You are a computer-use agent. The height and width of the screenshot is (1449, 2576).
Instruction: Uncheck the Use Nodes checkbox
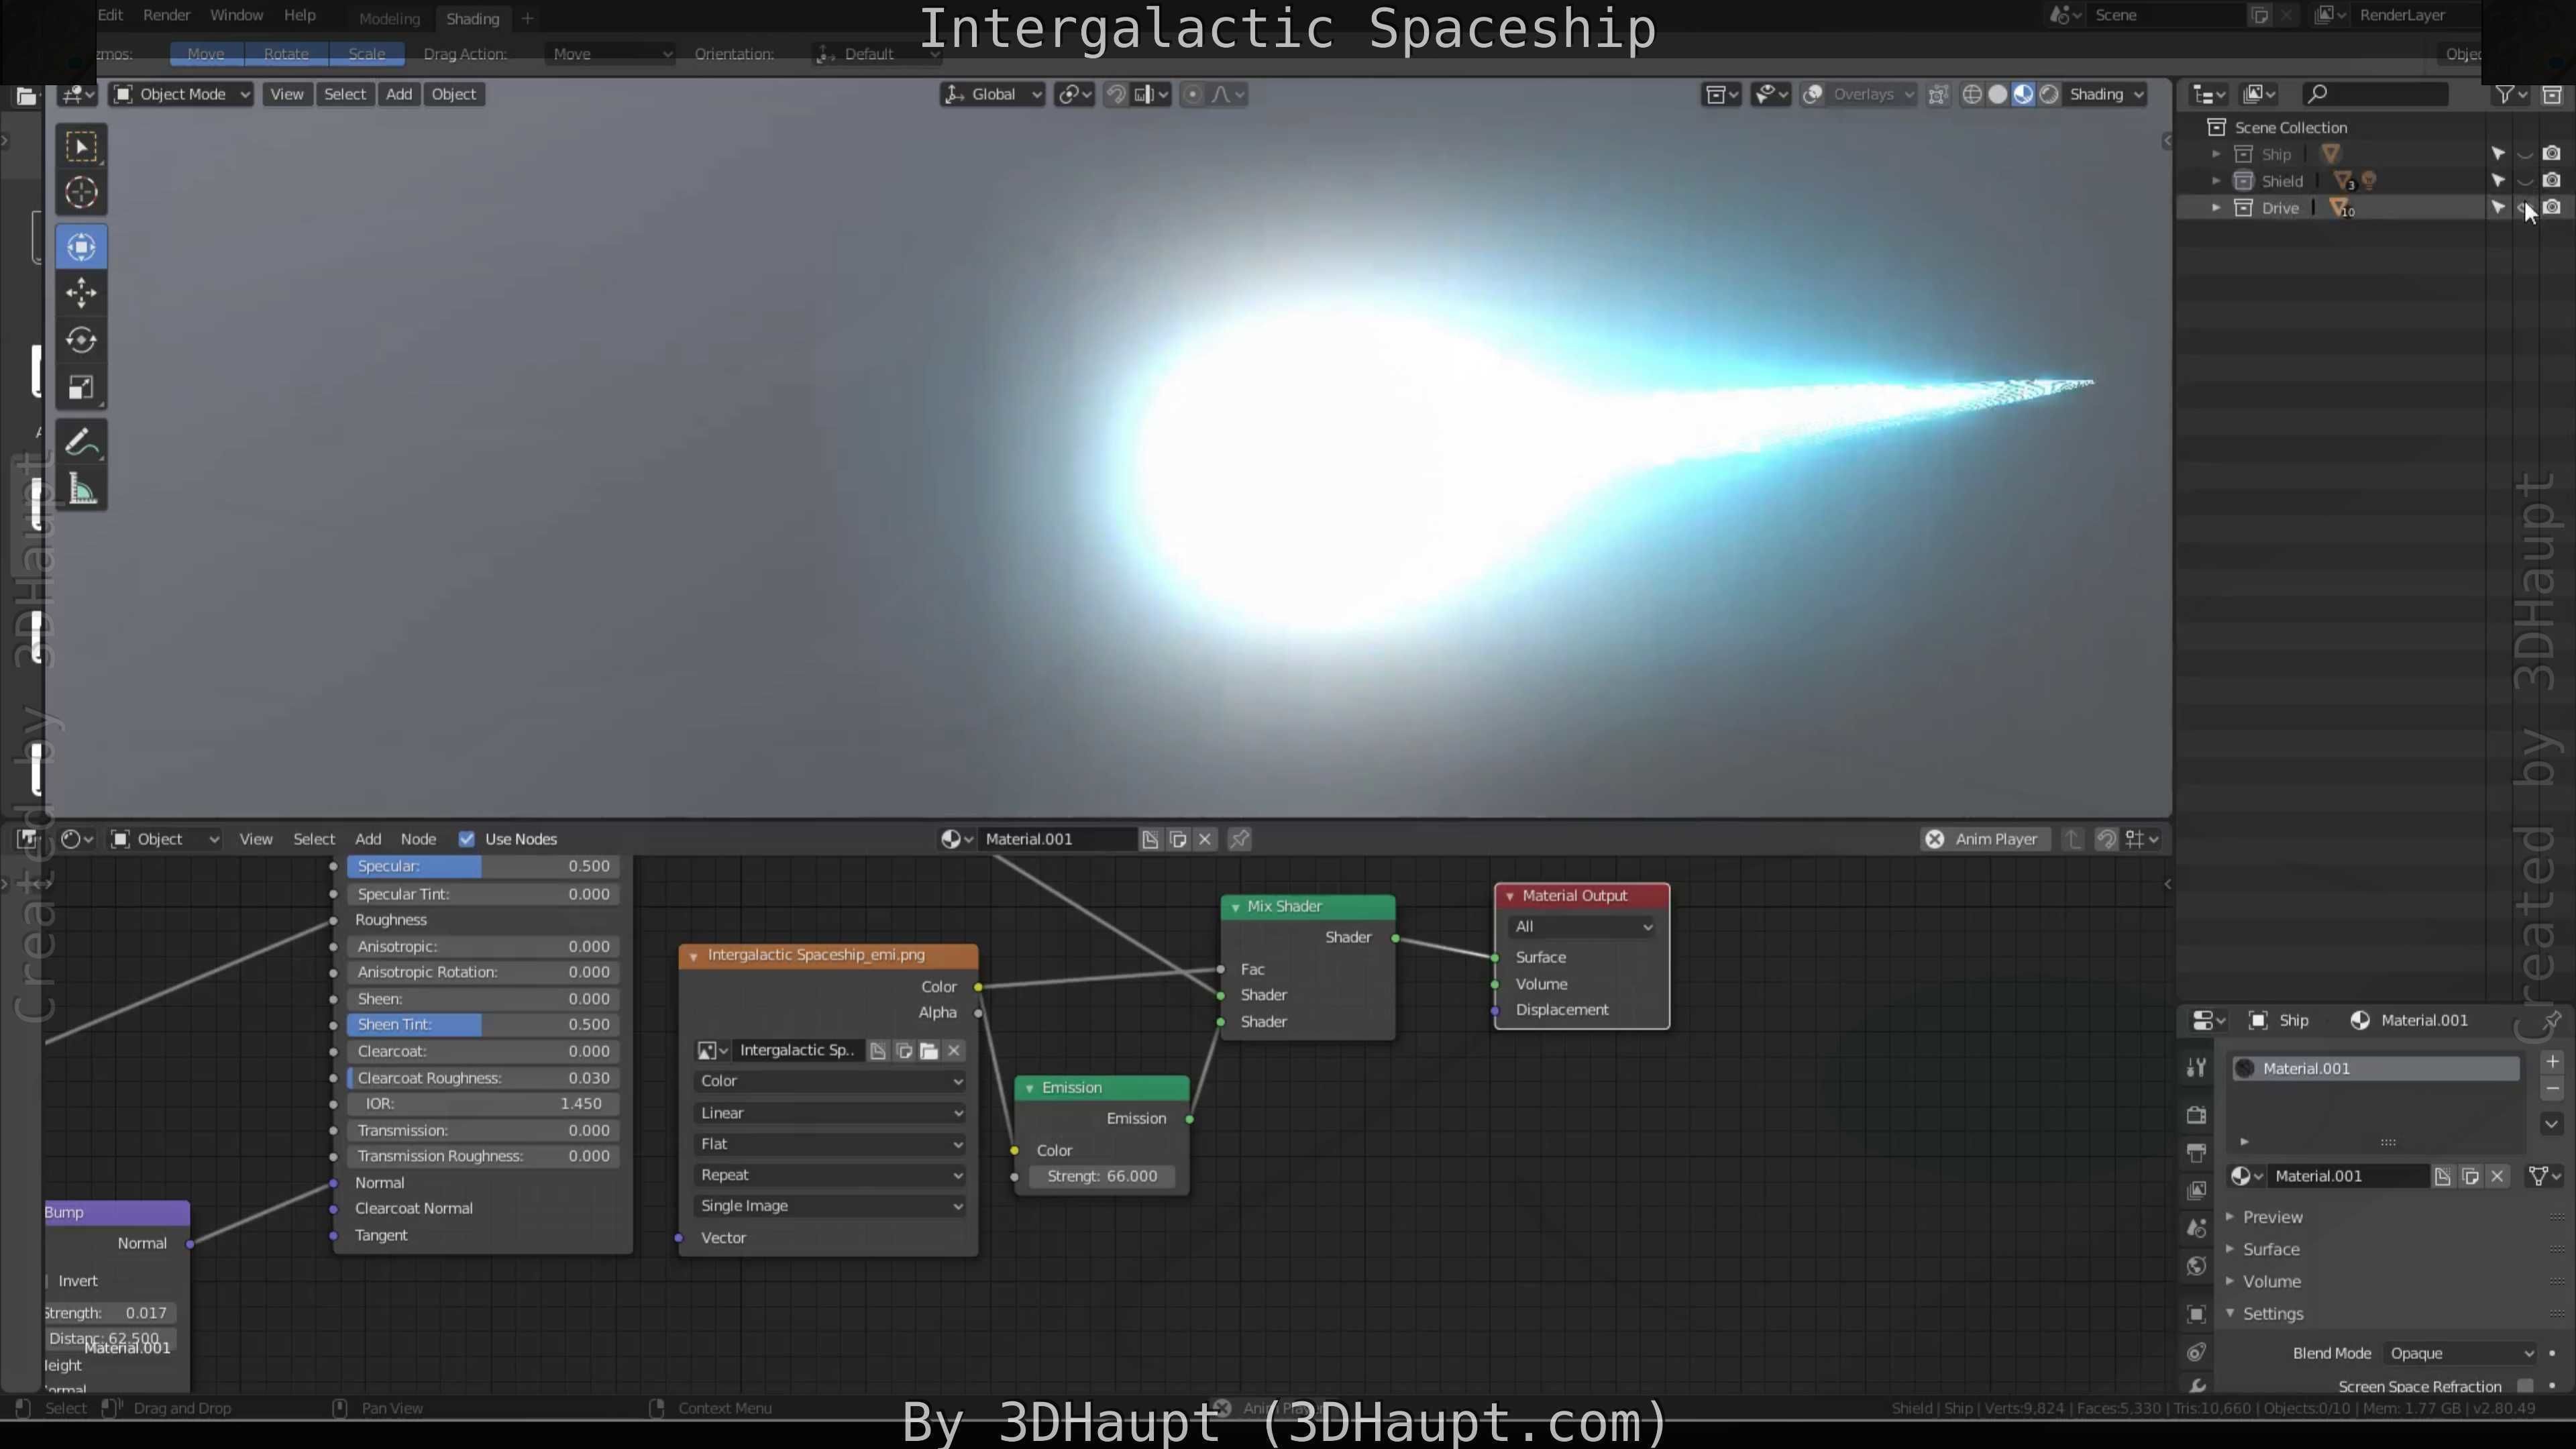point(466,839)
